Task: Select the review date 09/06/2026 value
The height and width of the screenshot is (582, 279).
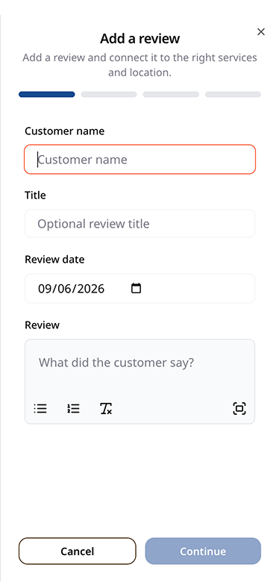Action: (x=71, y=289)
